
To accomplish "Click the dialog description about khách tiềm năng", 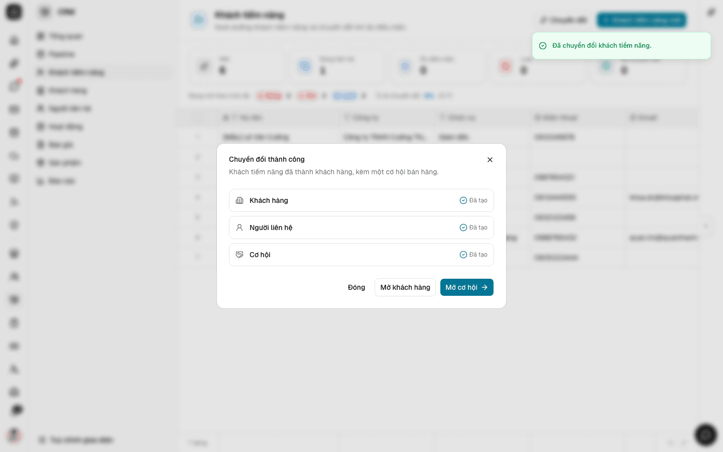I will 334,172.
